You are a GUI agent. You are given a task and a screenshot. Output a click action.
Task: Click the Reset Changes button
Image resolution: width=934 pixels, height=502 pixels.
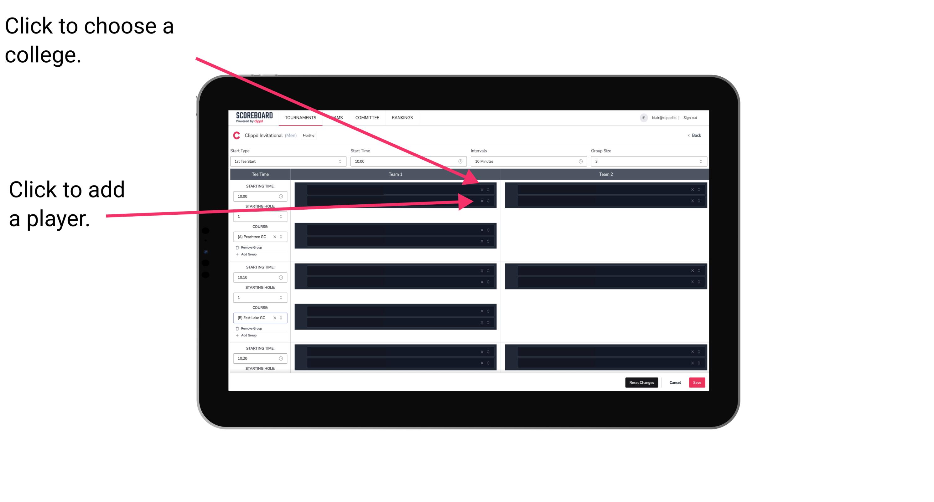point(641,382)
